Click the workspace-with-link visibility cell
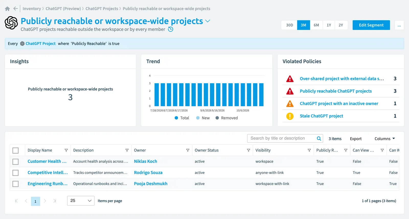This screenshot has height=219, width=409. tap(272, 184)
